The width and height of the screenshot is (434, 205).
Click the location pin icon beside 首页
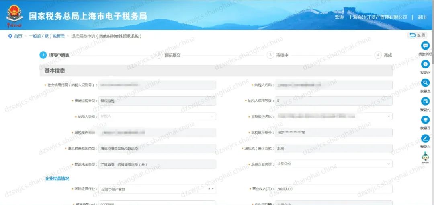pyautogui.click(x=10, y=36)
